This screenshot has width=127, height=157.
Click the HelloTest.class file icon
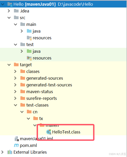coord(49,132)
